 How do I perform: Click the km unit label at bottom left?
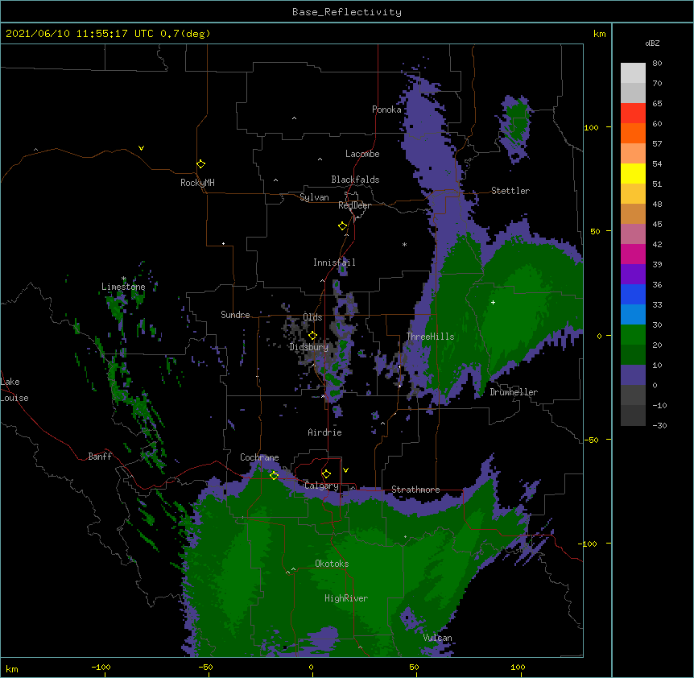[x=12, y=669]
